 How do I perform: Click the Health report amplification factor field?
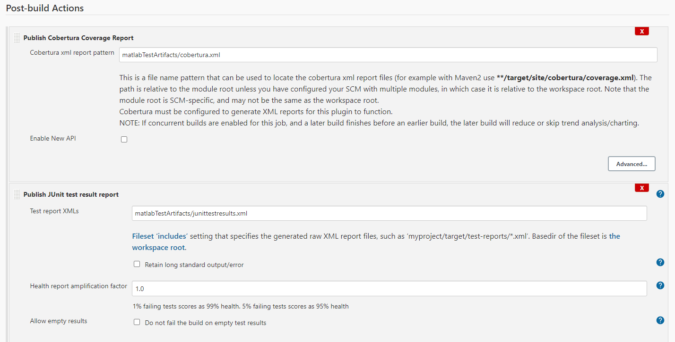point(331,288)
